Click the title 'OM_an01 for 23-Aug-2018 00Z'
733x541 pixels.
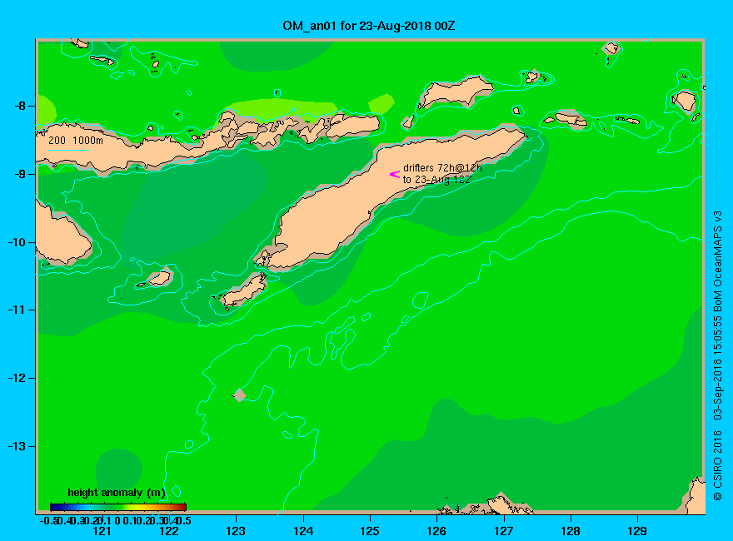(x=368, y=26)
